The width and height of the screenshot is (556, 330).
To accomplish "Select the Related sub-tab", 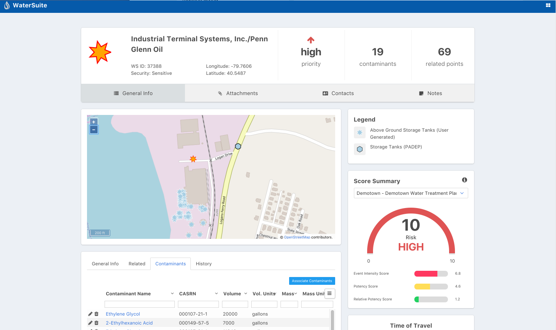I will tap(137, 264).
